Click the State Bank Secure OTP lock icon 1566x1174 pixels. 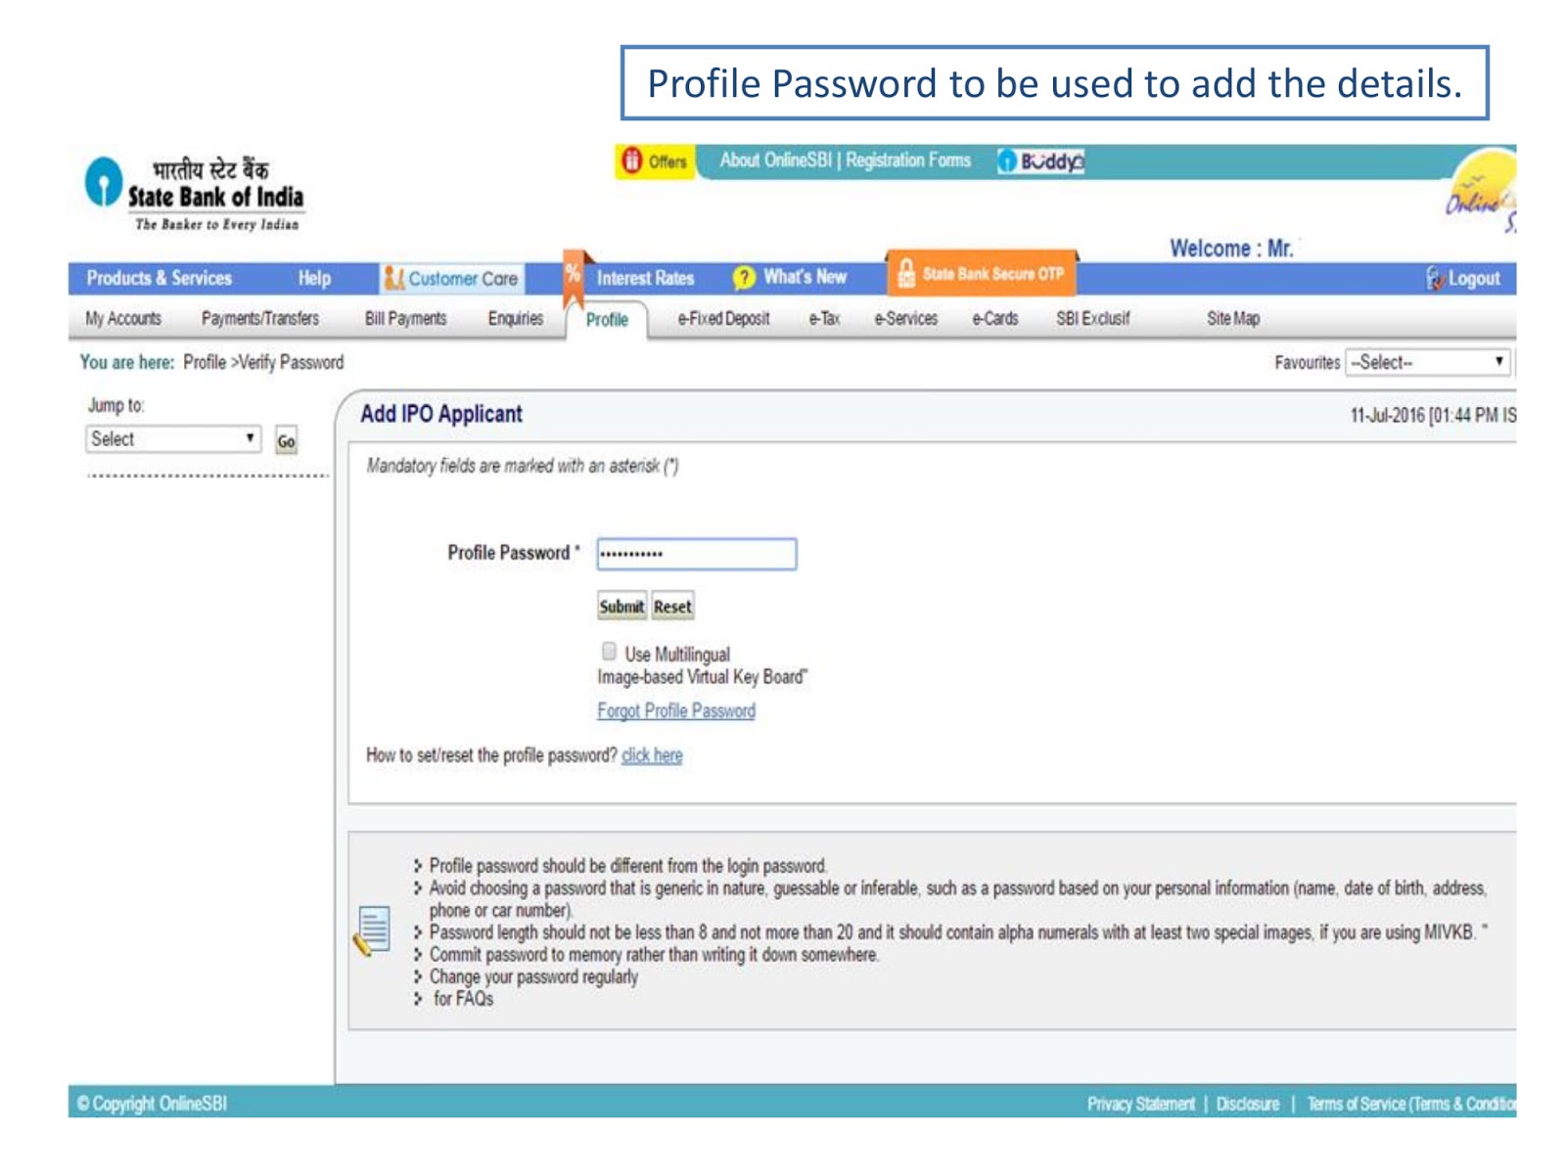(906, 274)
